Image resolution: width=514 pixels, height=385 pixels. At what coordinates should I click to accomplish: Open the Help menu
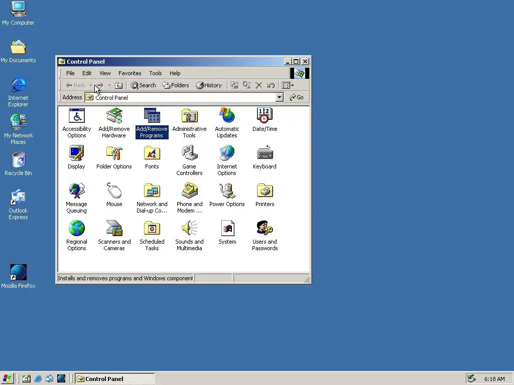175,73
